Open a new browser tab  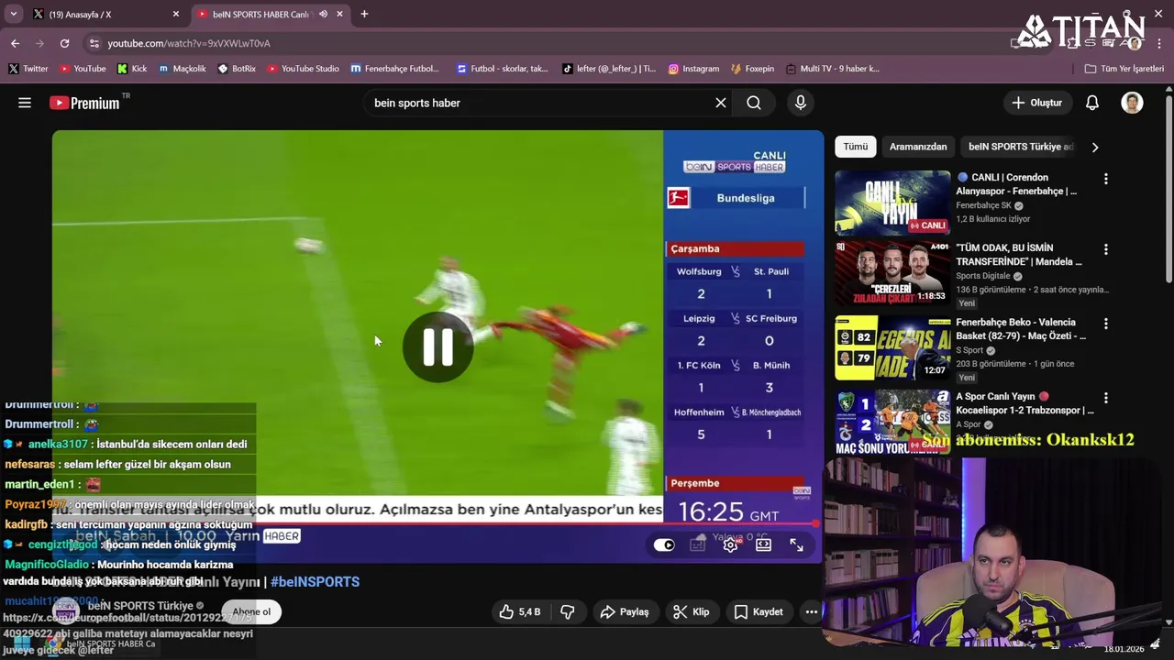tap(364, 14)
